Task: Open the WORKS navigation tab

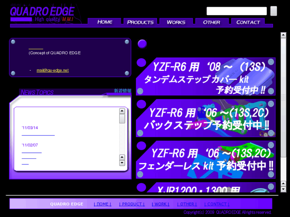Action: [x=176, y=22]
